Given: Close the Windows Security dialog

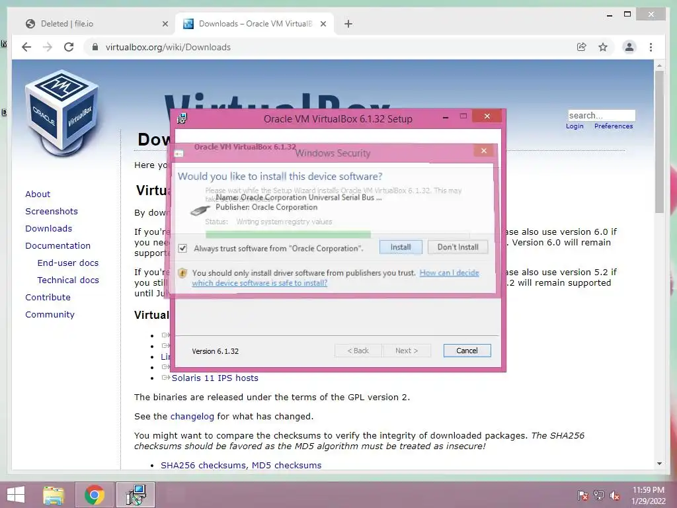Looking at the screenshot, I should [483, 150].
